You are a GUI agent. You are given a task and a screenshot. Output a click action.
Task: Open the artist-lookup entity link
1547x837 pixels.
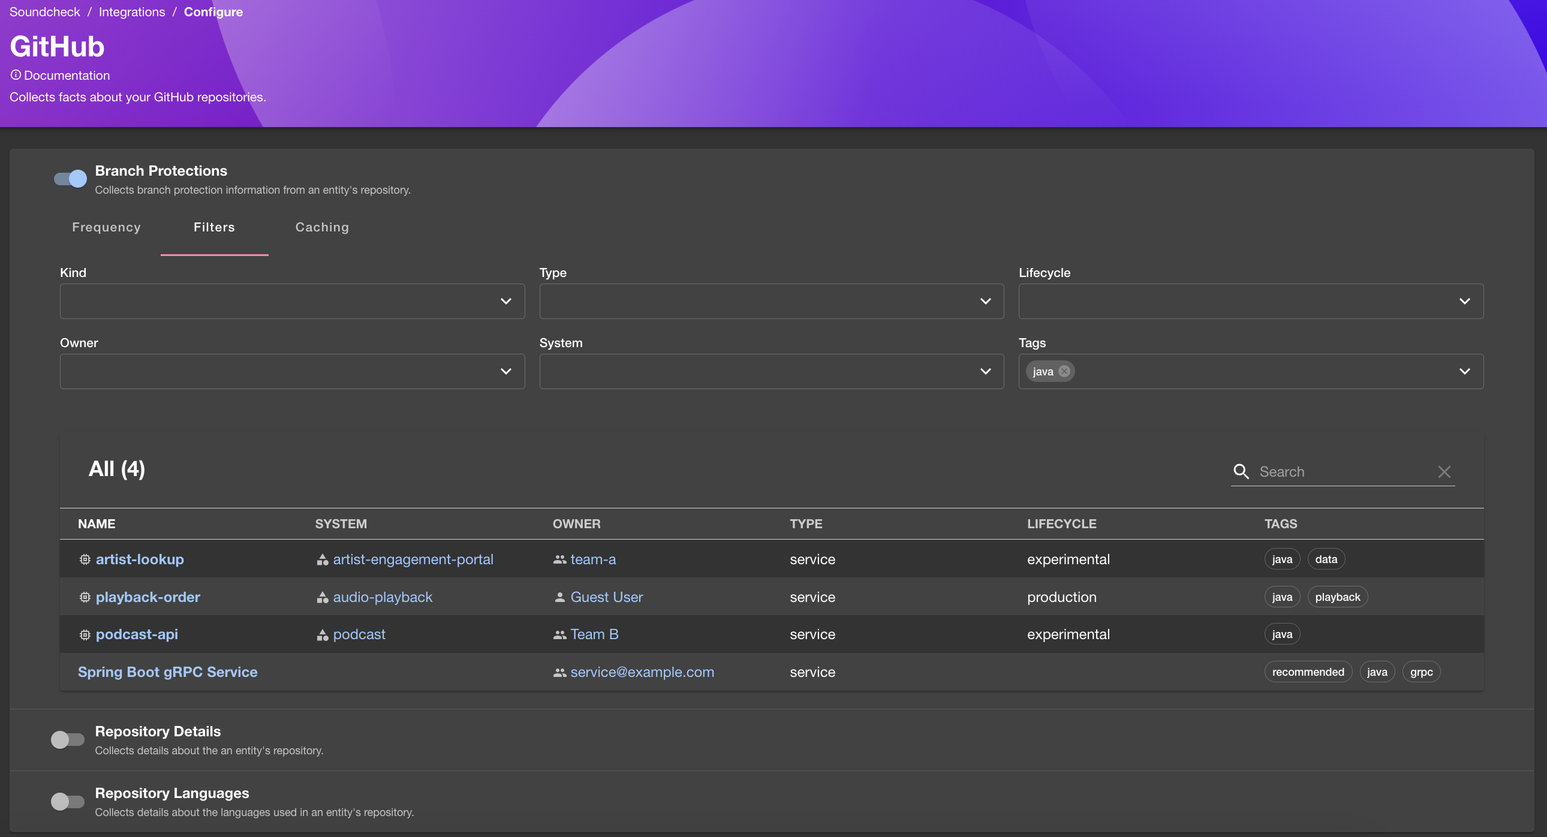pos(140,559)
